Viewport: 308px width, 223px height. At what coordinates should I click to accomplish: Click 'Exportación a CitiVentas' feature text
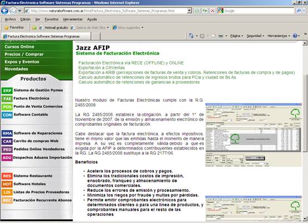101,68
